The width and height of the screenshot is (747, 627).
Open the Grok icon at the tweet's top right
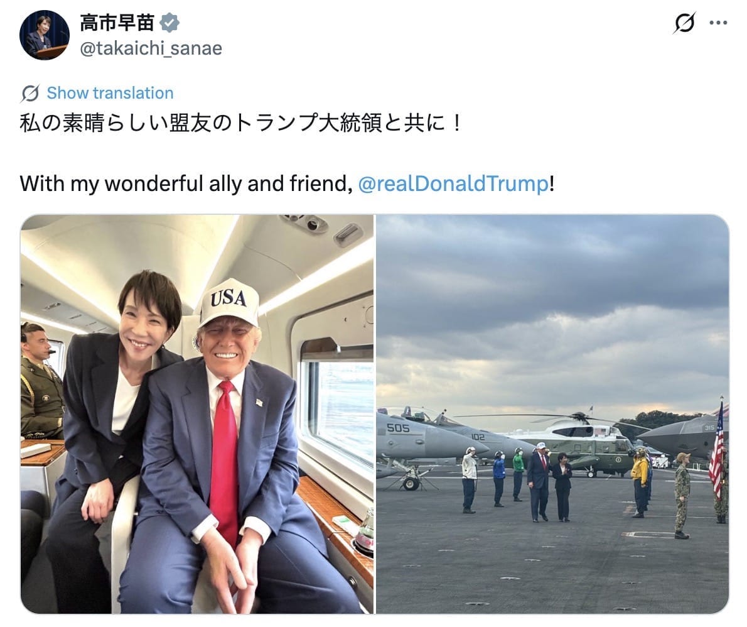(685, 23)
